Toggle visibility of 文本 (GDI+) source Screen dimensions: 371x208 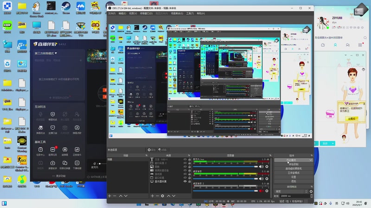pyautogui.click(x=185, y=159)
